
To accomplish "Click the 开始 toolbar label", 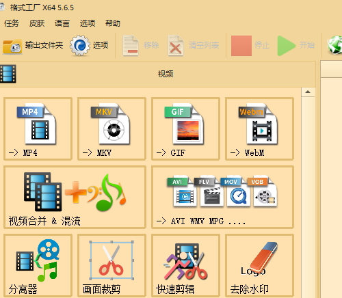I will click(x=307, y=45).
